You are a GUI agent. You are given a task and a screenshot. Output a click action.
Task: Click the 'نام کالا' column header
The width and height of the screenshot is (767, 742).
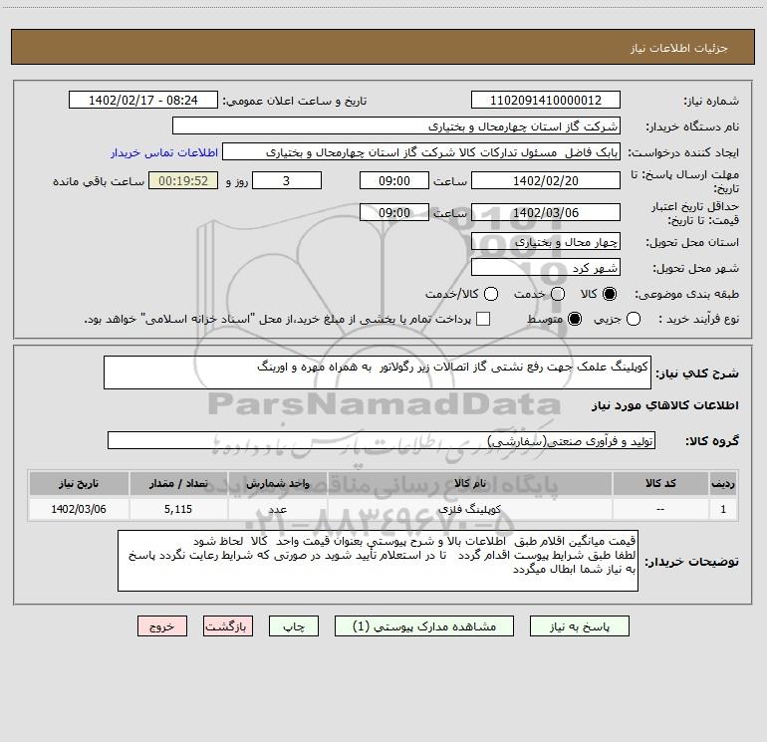[469, 483]
